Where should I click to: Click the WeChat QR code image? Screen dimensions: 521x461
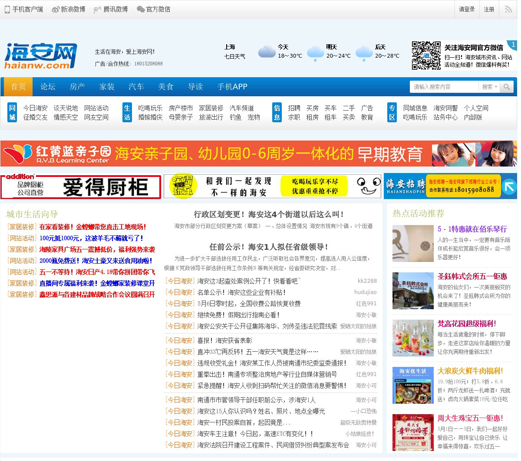pos(426,56)
